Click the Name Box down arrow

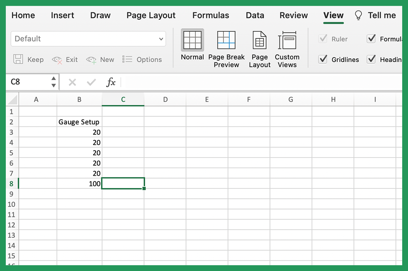pyautogui.click(x=53, y=85)
